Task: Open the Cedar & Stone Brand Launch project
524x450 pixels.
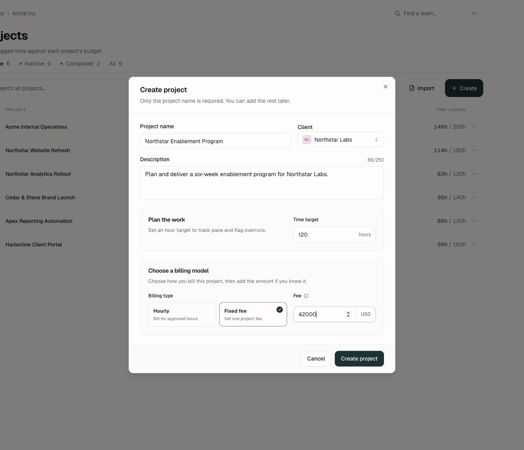Action: [x=40, y=197]
